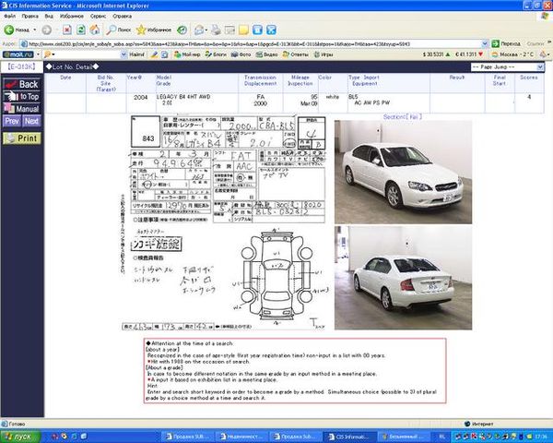Open Мой мир in mail.ru toolbar
The image size is (553, 443).
click(187, 54)
